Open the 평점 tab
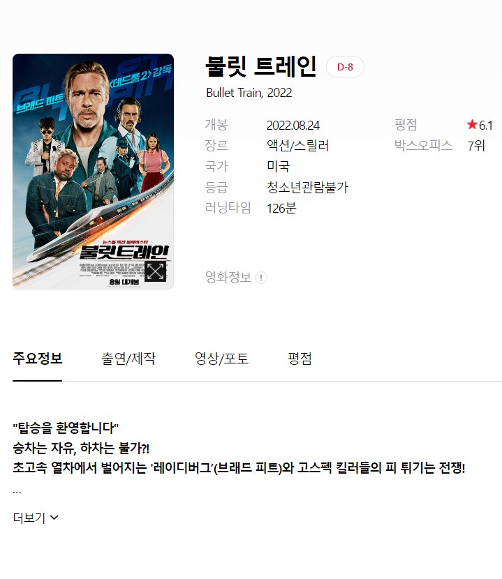502x579 pixels. tap(300, 358)
